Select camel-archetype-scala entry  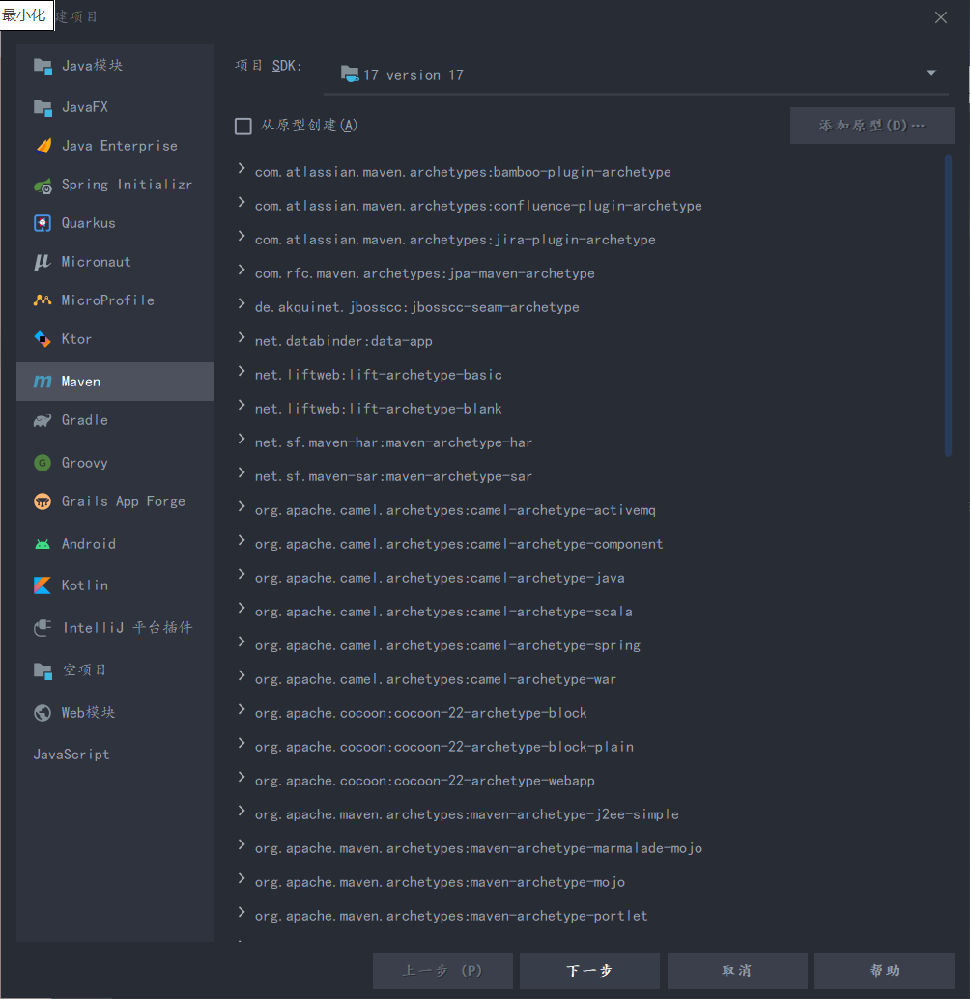(443, 611)
